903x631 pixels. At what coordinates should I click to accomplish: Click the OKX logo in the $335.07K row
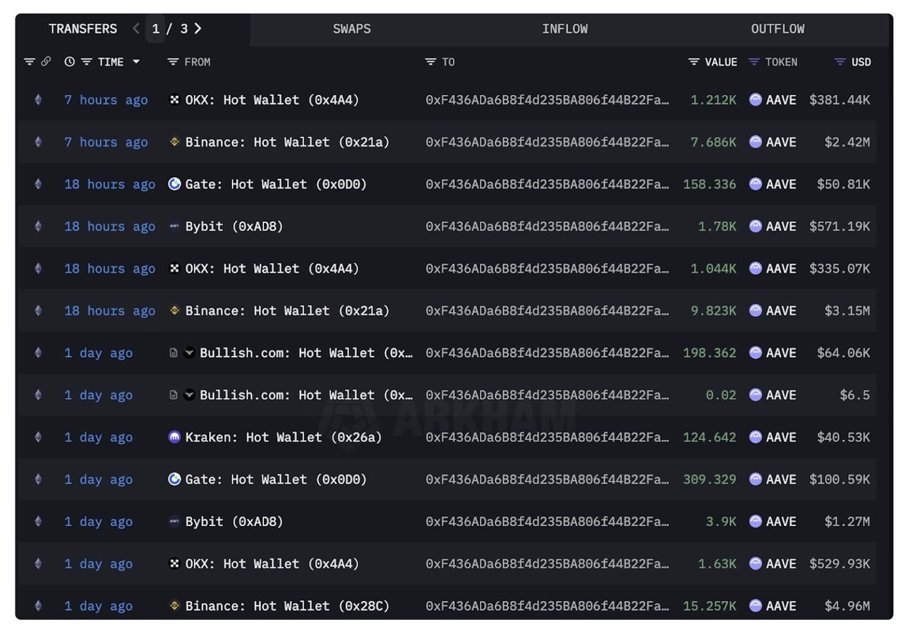[x=175, y=269]
